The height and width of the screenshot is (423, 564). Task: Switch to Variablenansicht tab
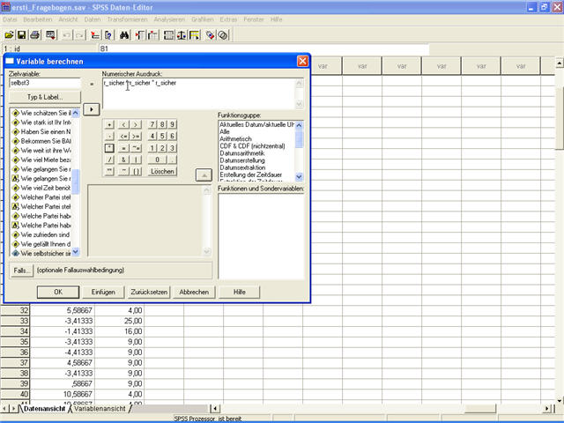pos(99,409)
